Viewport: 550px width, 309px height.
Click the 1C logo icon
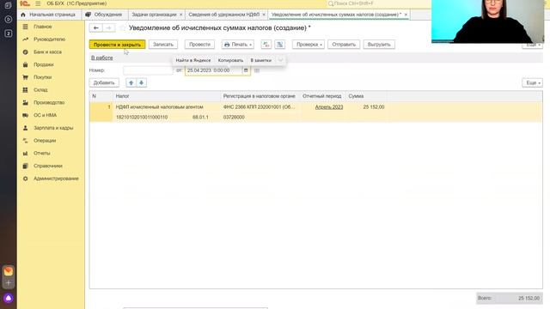25,3
